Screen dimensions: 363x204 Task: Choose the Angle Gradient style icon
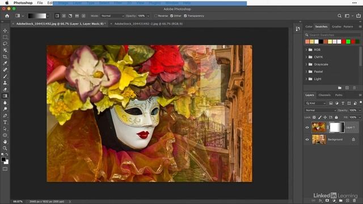[70, 16]
